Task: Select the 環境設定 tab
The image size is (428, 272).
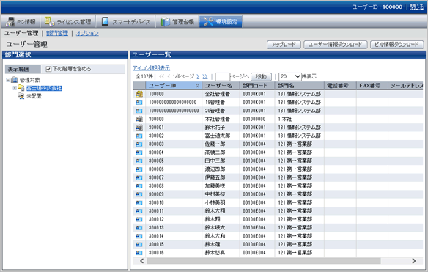Action: (221, 21)
